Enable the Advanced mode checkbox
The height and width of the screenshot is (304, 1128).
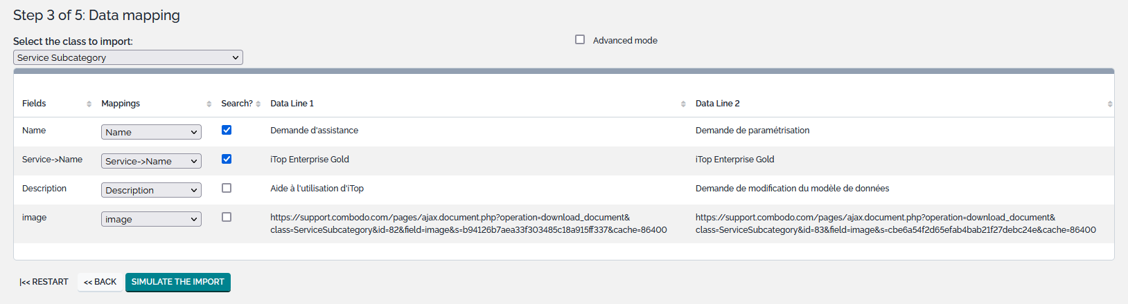[x=580, y=40]
